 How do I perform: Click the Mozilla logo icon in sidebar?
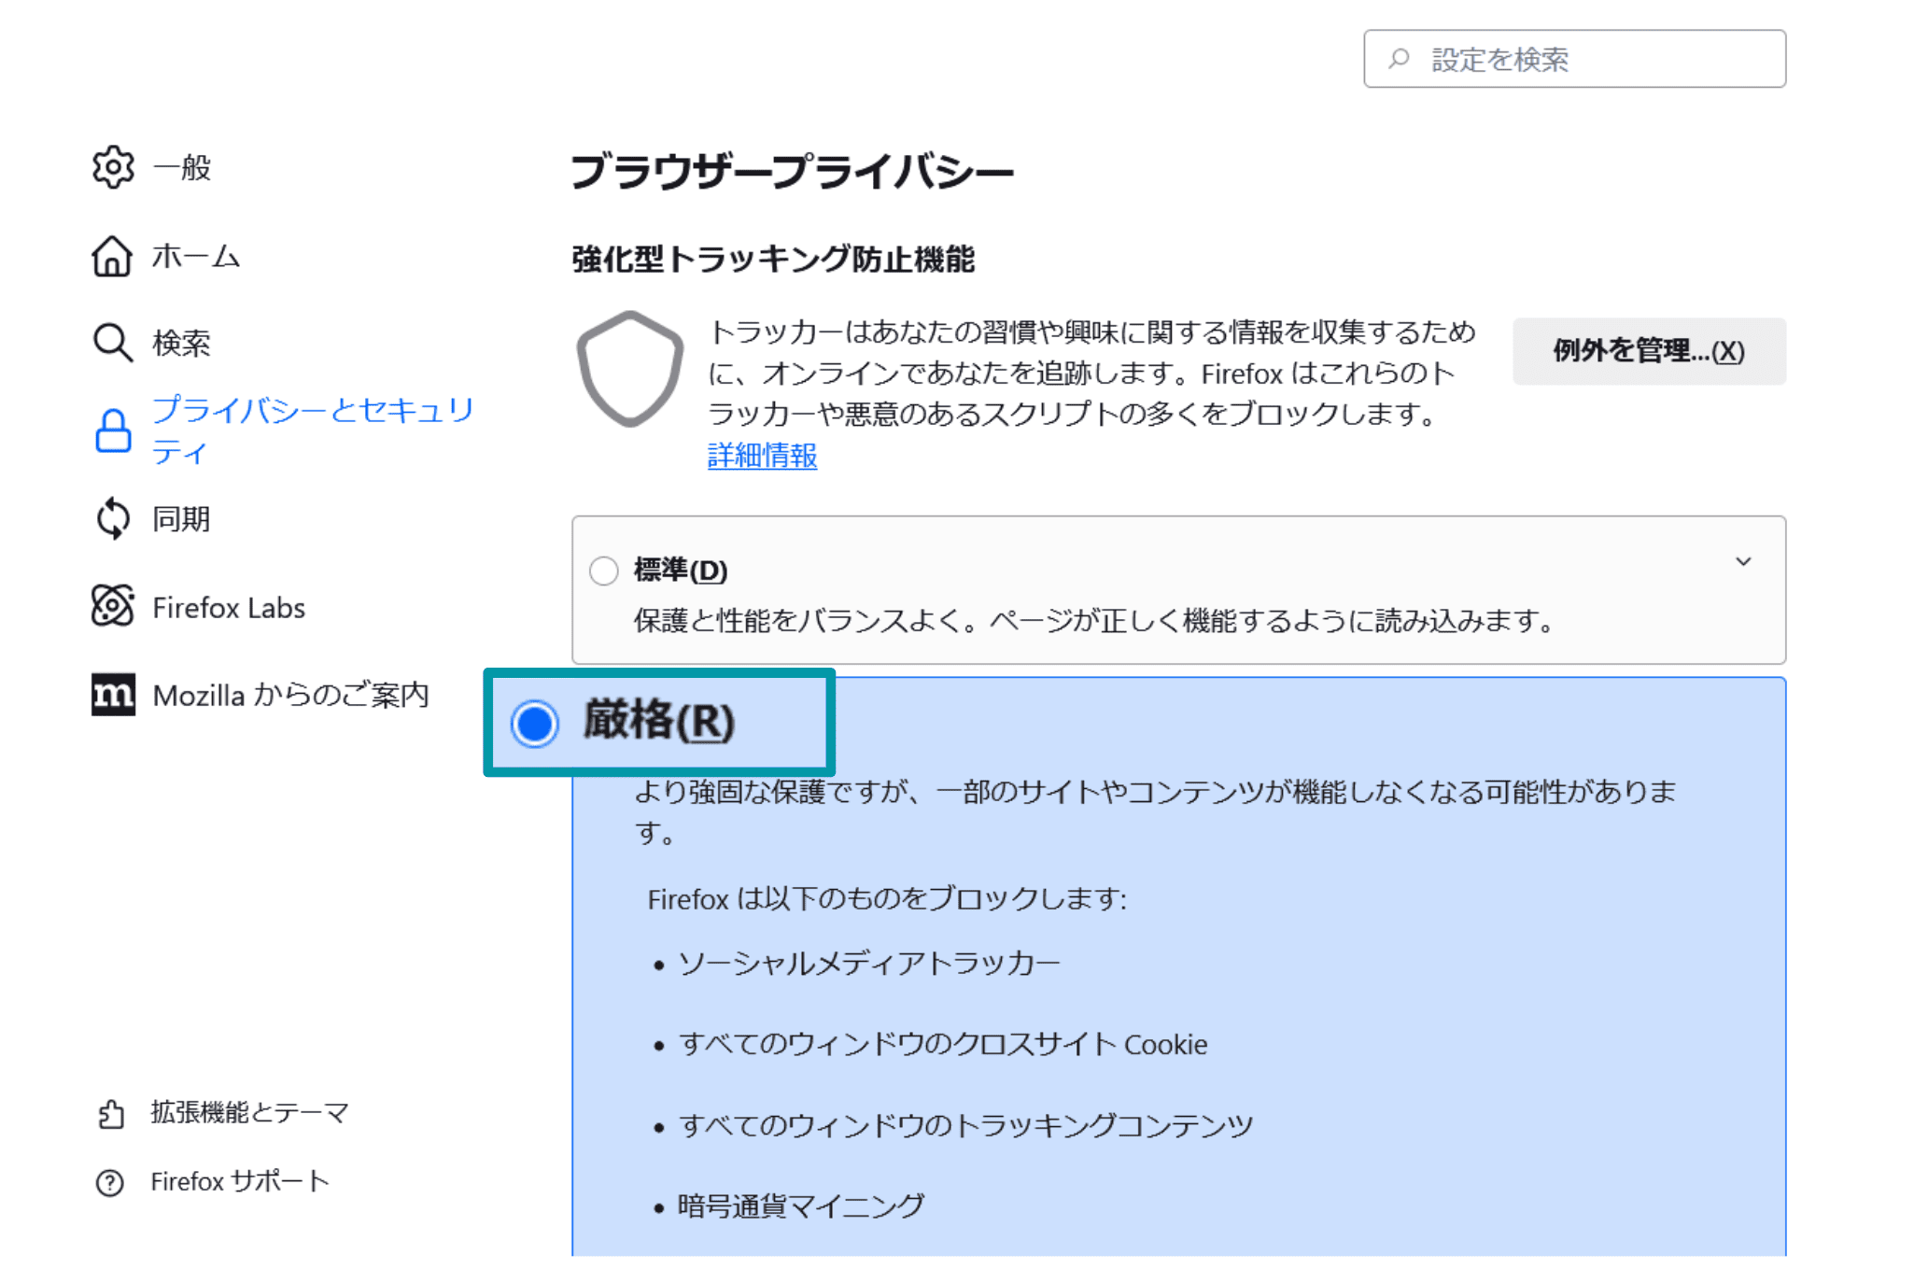tap(113, 695)
